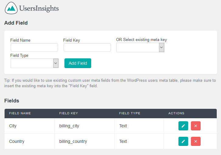Click the ACTIONS column header

176,113
